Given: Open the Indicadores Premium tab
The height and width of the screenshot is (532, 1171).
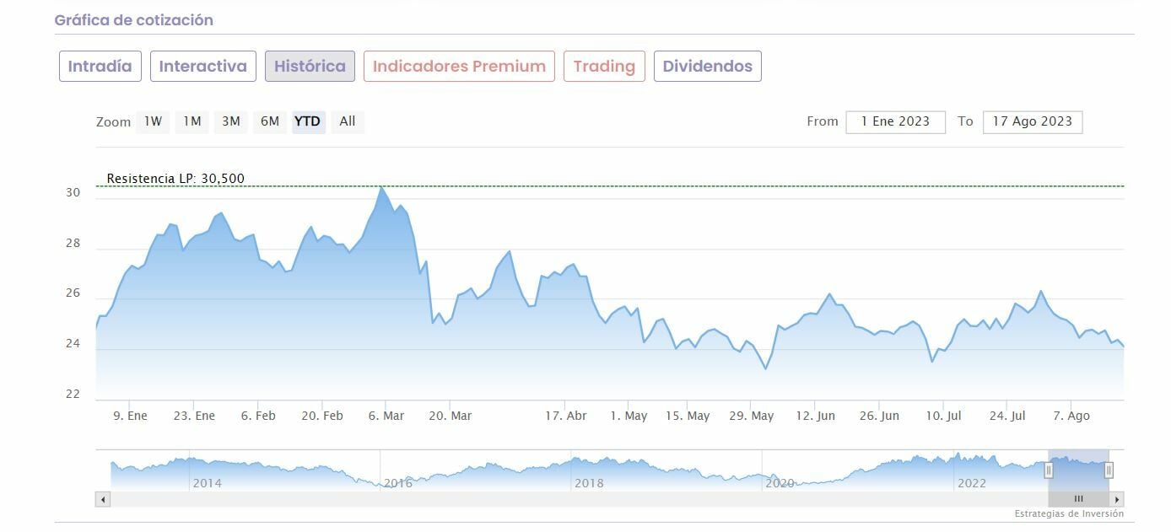Looking at the screenshot, I should (459, 67).
